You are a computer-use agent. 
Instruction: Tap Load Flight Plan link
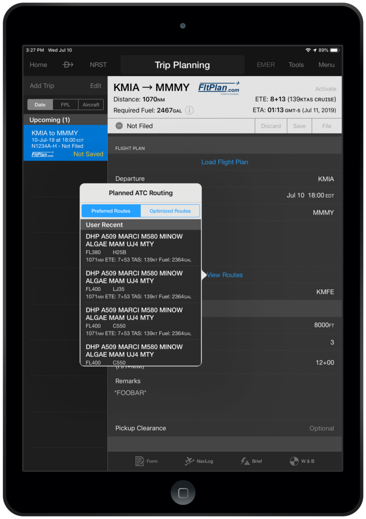pos(225,162)
